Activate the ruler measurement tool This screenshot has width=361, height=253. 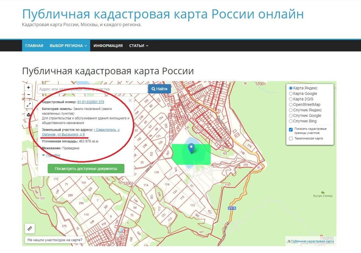(x=29, y=228)
